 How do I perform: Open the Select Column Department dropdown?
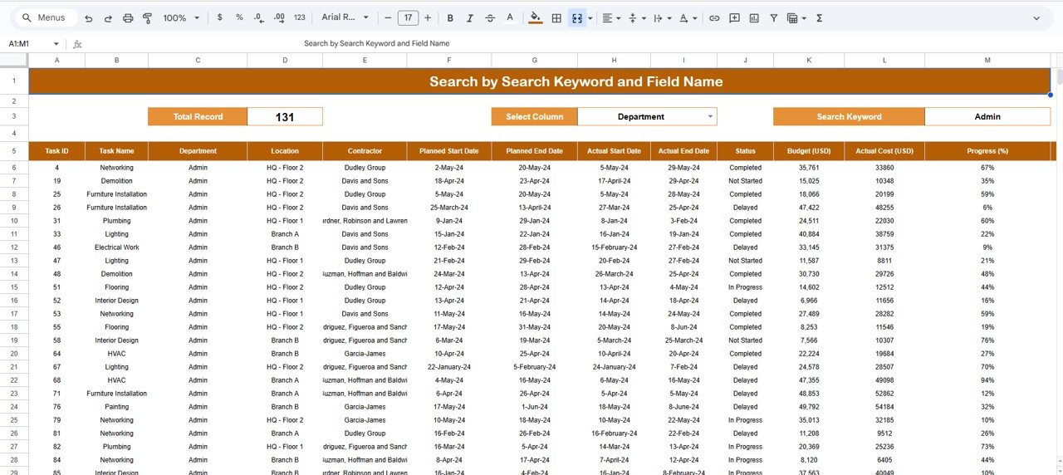coord(710,116)
